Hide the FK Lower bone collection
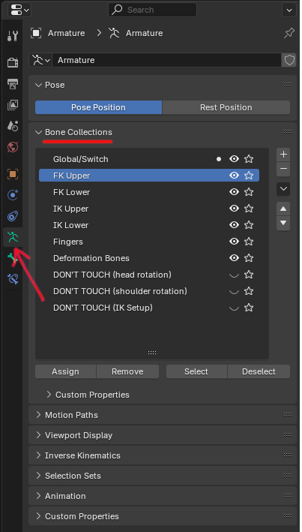This screenshot has width=302, height=532. [234, 192]
